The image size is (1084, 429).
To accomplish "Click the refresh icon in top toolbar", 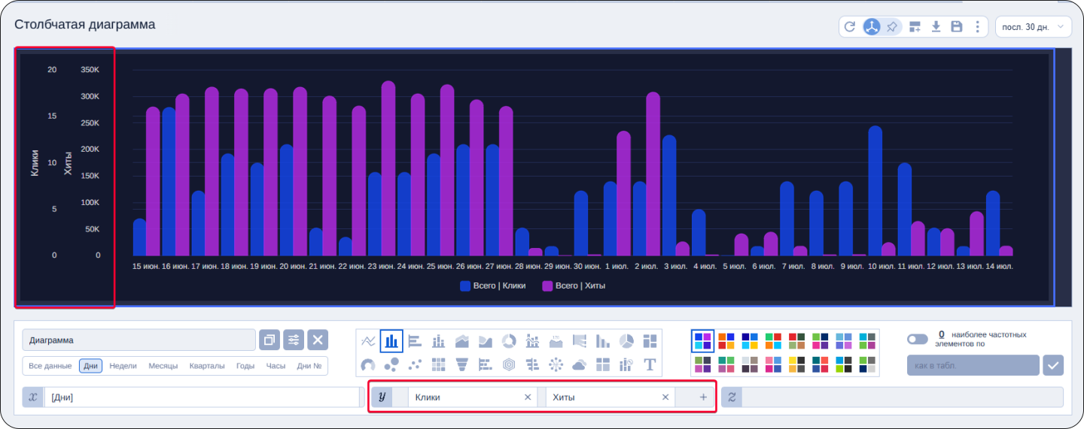I will tap(850, 27).
